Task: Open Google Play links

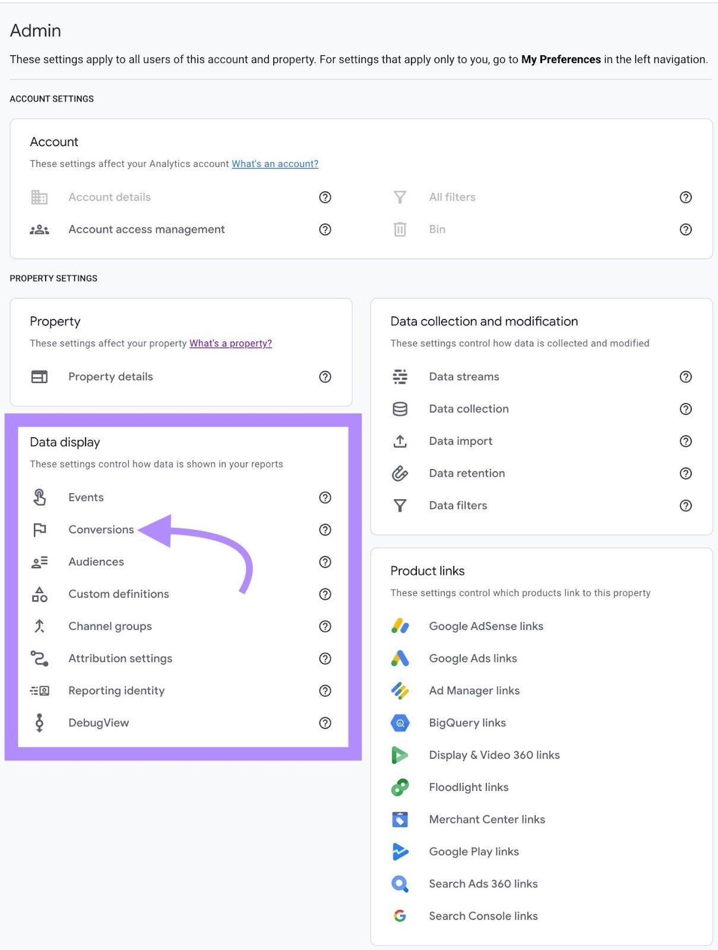Action: 473,852
